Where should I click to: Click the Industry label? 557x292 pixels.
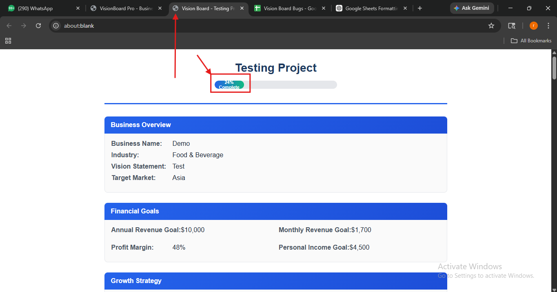125,155
